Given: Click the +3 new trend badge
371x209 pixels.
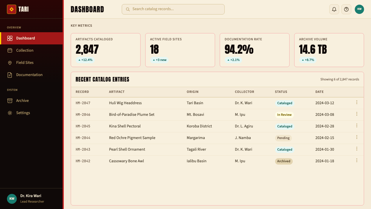Looking at the screenshot, I should [159, 60].
